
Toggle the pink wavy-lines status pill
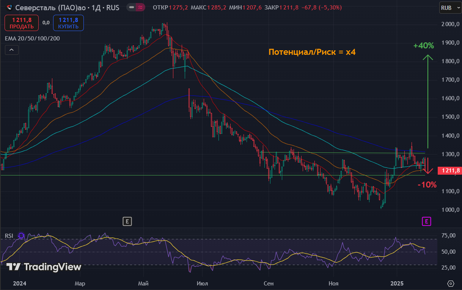coord(141,7)
